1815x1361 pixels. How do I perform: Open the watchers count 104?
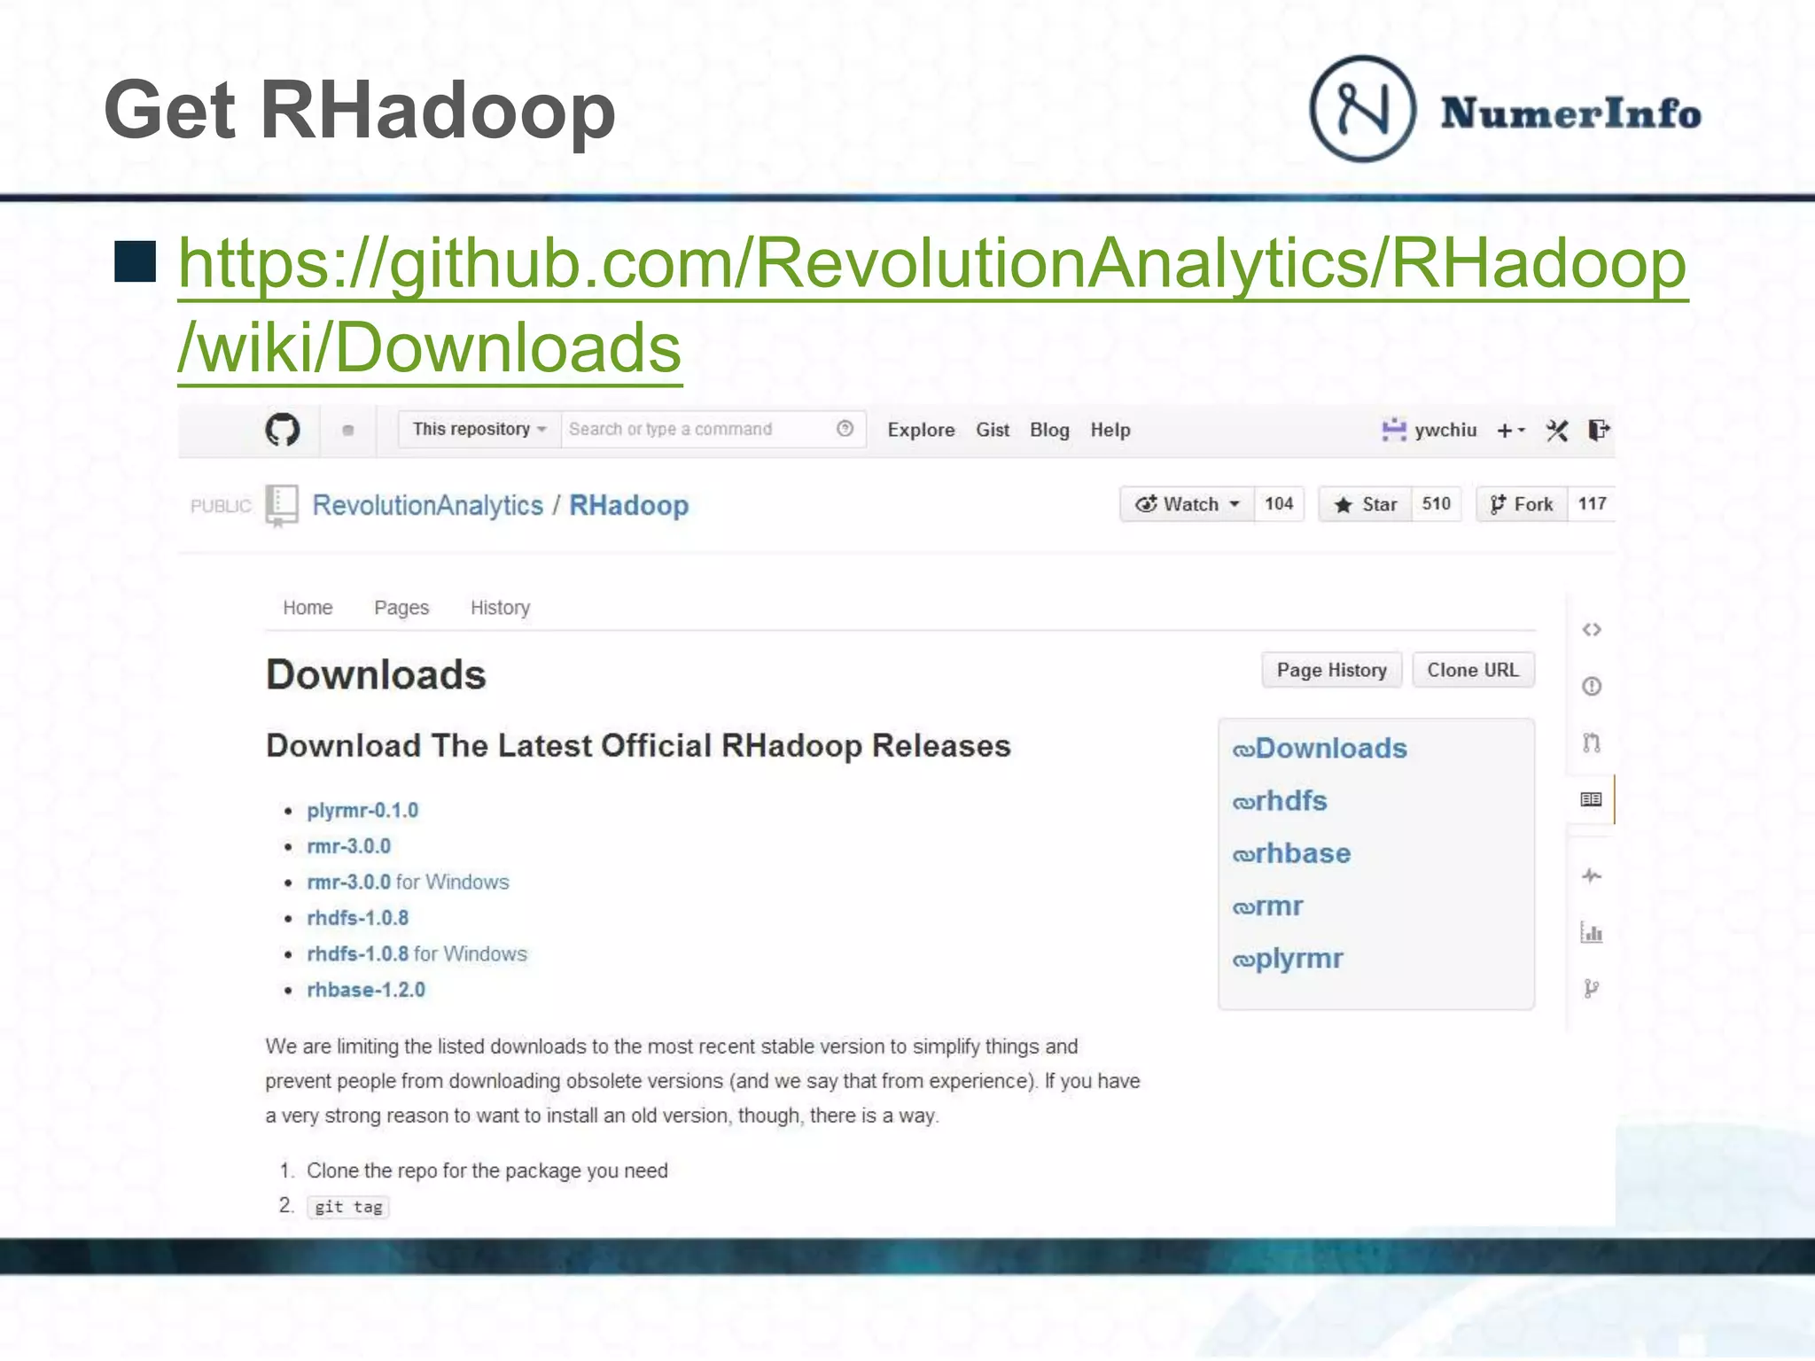(1279, 504)
